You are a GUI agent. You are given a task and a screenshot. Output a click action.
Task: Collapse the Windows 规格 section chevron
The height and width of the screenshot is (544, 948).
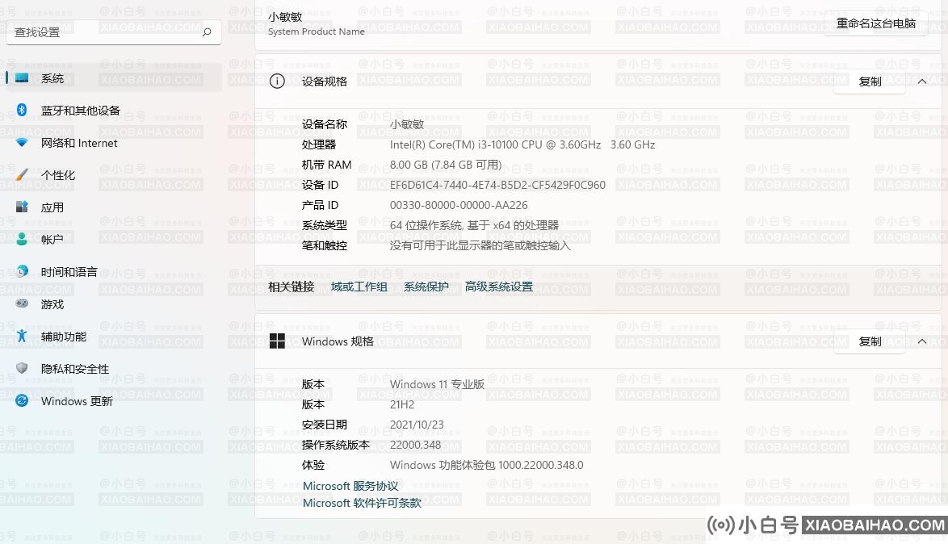click(922, 341)
